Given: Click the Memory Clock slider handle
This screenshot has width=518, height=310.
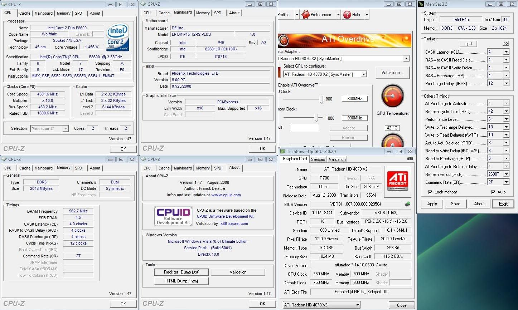Looking at the screenshot, I should tap(316, 118).
